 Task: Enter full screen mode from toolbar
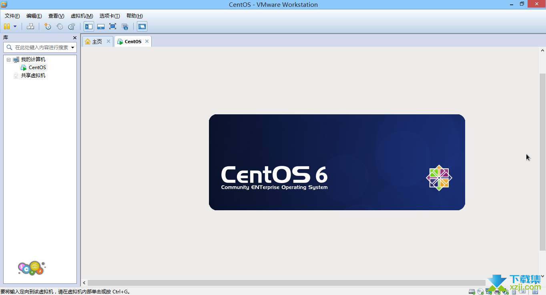click(x=112, y=26)
